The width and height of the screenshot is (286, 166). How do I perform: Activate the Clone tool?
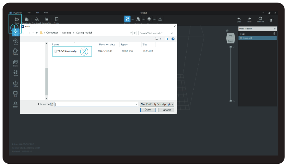(x=16, y=62)
